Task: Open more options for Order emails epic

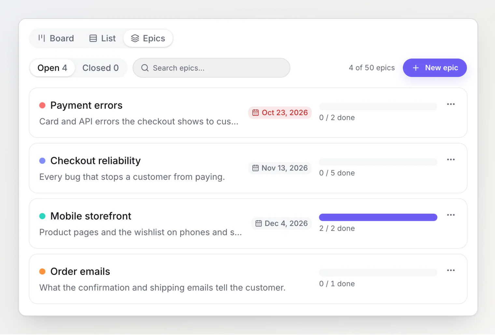Action: click(x=451, y=270)
